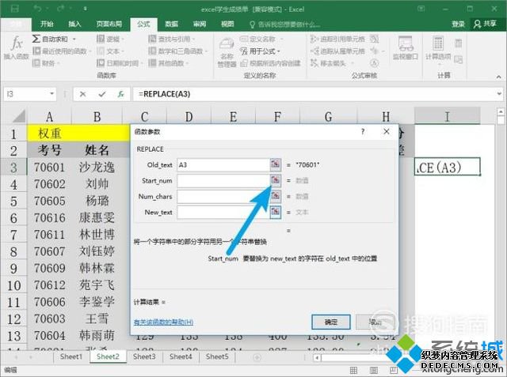Open the Financial (财务) functions list

(x=44, y=63)
